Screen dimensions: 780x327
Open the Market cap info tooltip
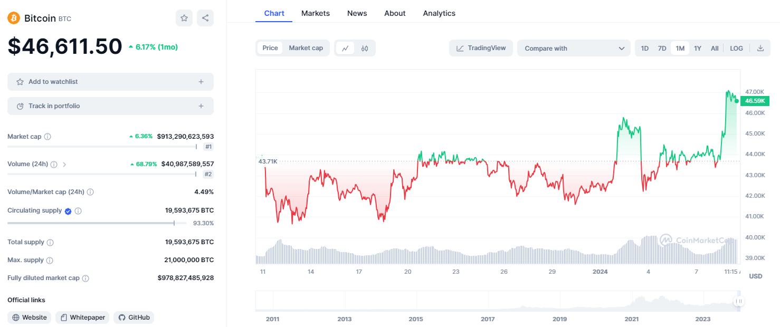pos(47,136)
